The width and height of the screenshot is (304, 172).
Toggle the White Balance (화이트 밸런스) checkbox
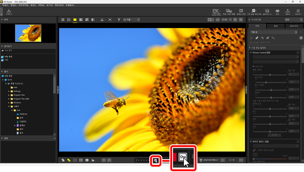298,142
